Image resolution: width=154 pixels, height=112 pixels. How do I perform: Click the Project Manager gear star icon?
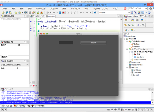(x=126, y=25)
